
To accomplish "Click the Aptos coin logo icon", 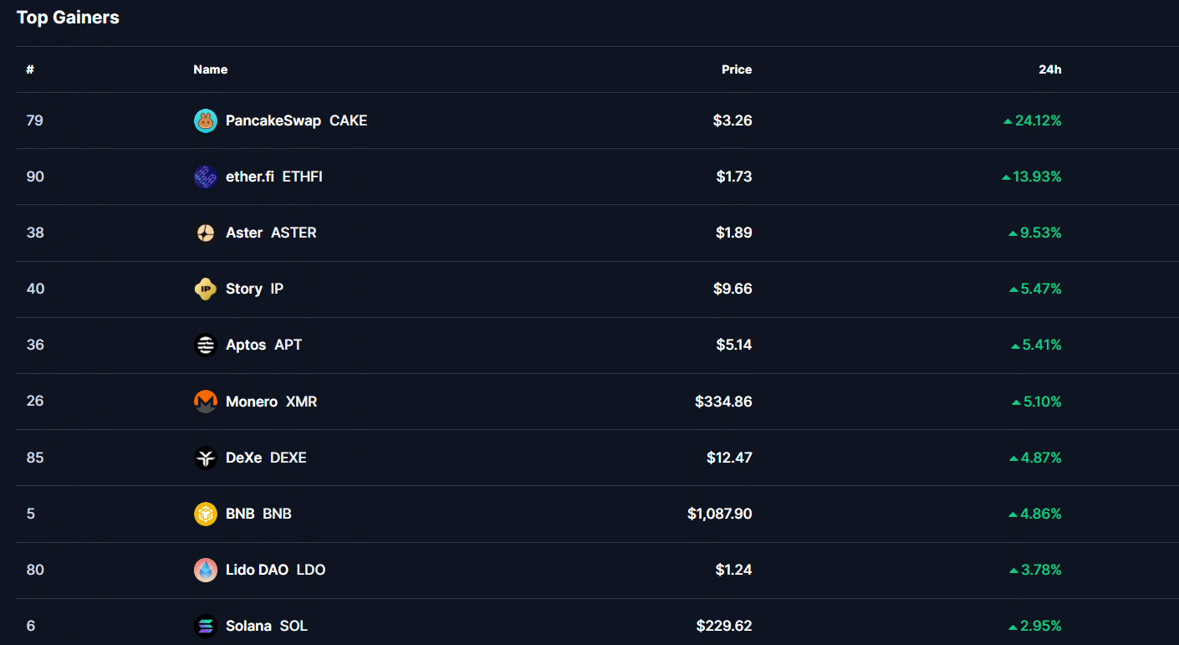I will pos(206,345).
